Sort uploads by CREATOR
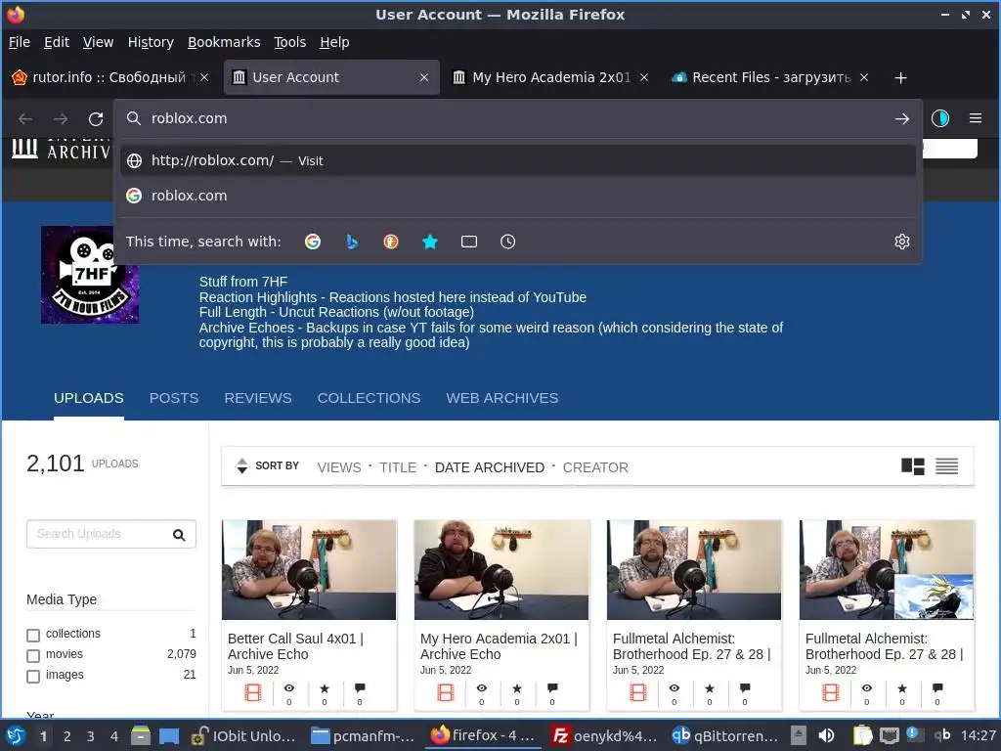The width and height of the screenshot is (1001, 751). click(x=595, y=467)
